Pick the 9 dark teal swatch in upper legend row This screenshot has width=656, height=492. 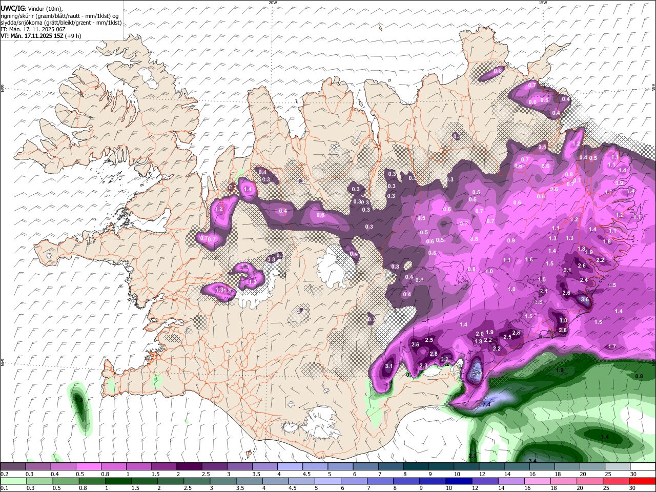point(441,467)
